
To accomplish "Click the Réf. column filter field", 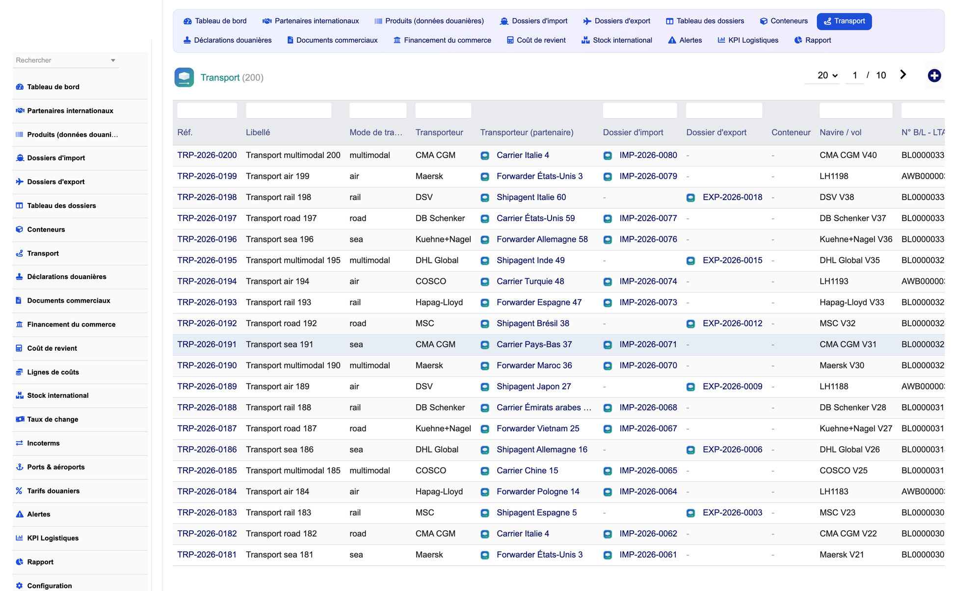I will (x=207, y=110).
